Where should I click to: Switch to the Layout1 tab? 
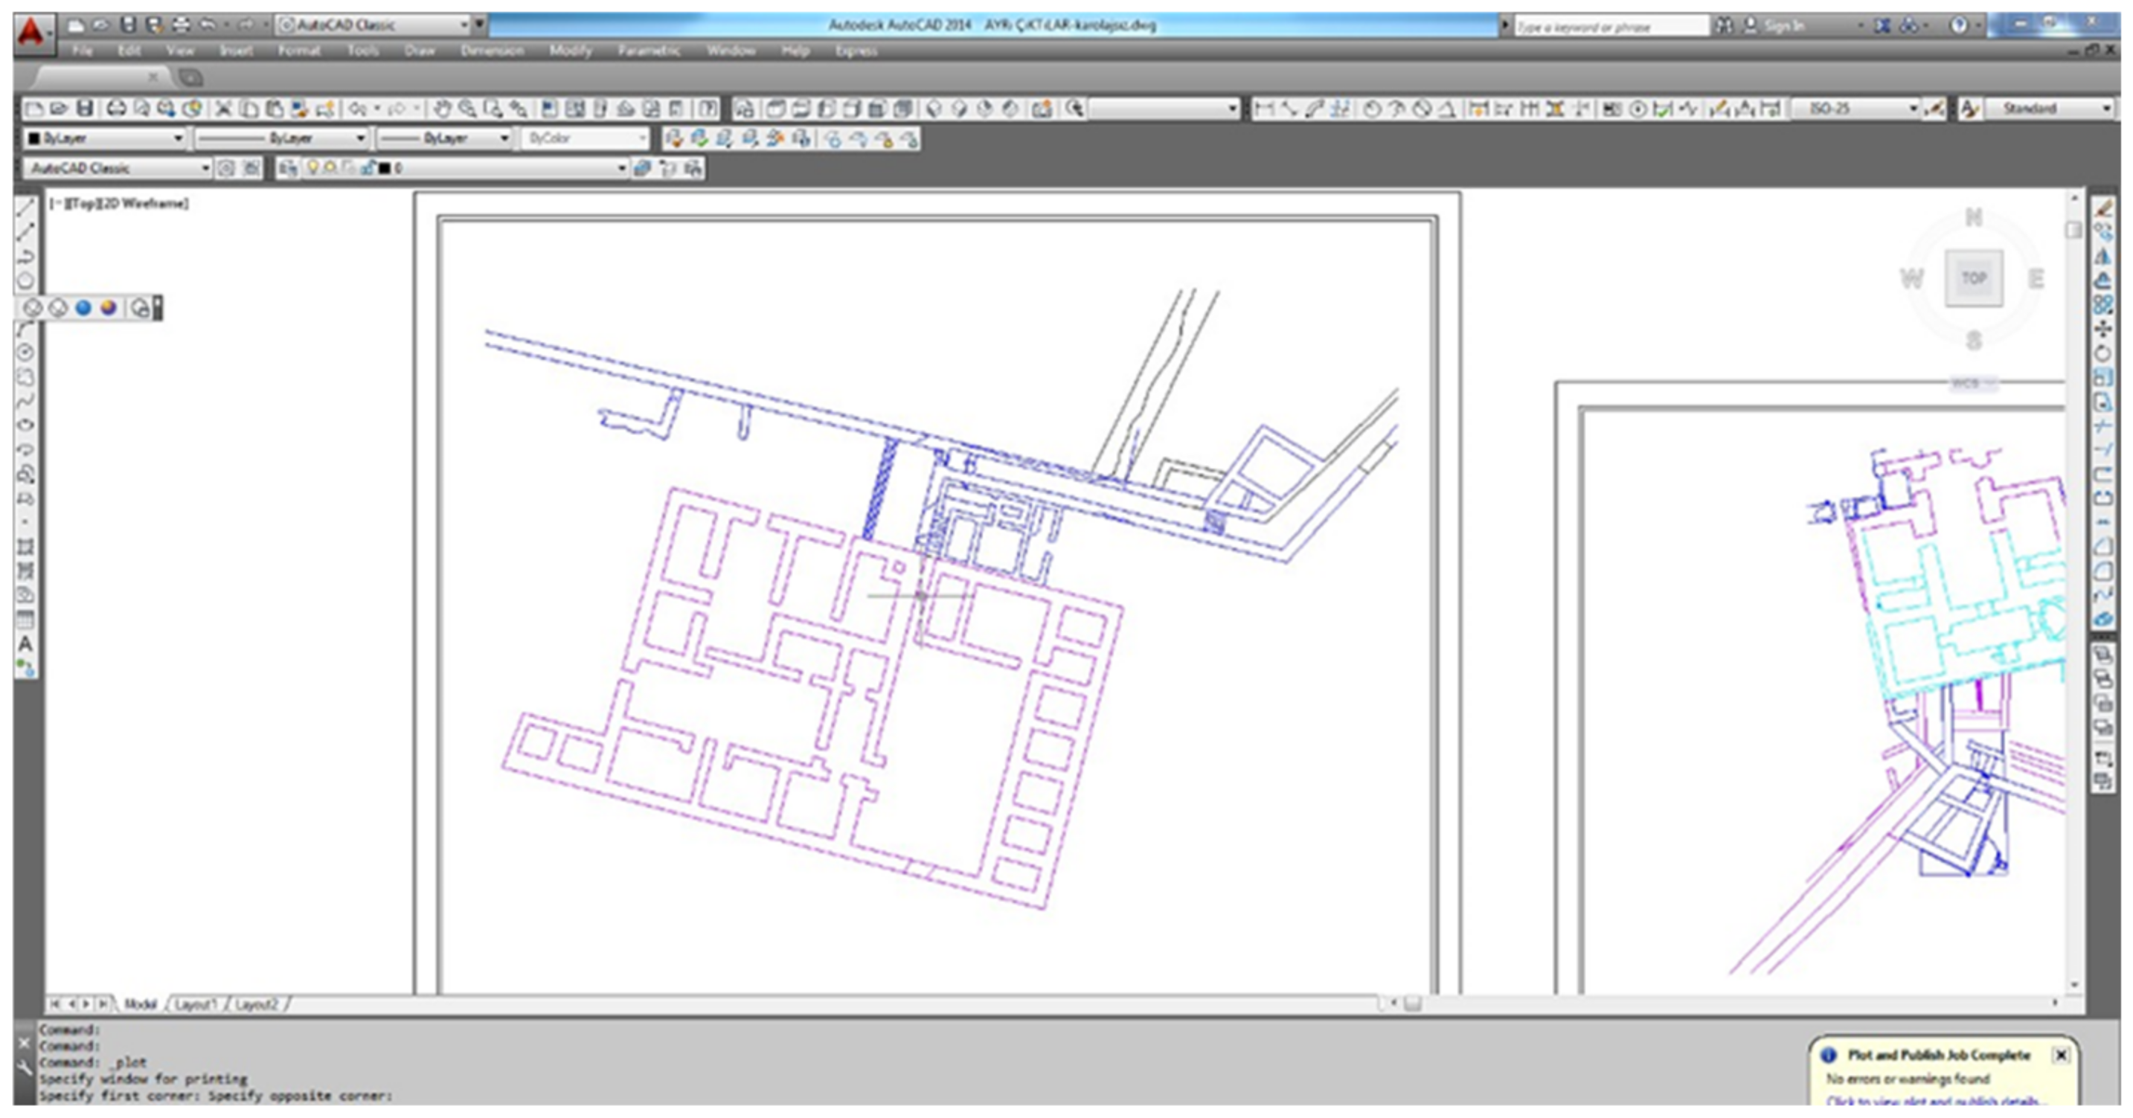tap(196, 1004)
